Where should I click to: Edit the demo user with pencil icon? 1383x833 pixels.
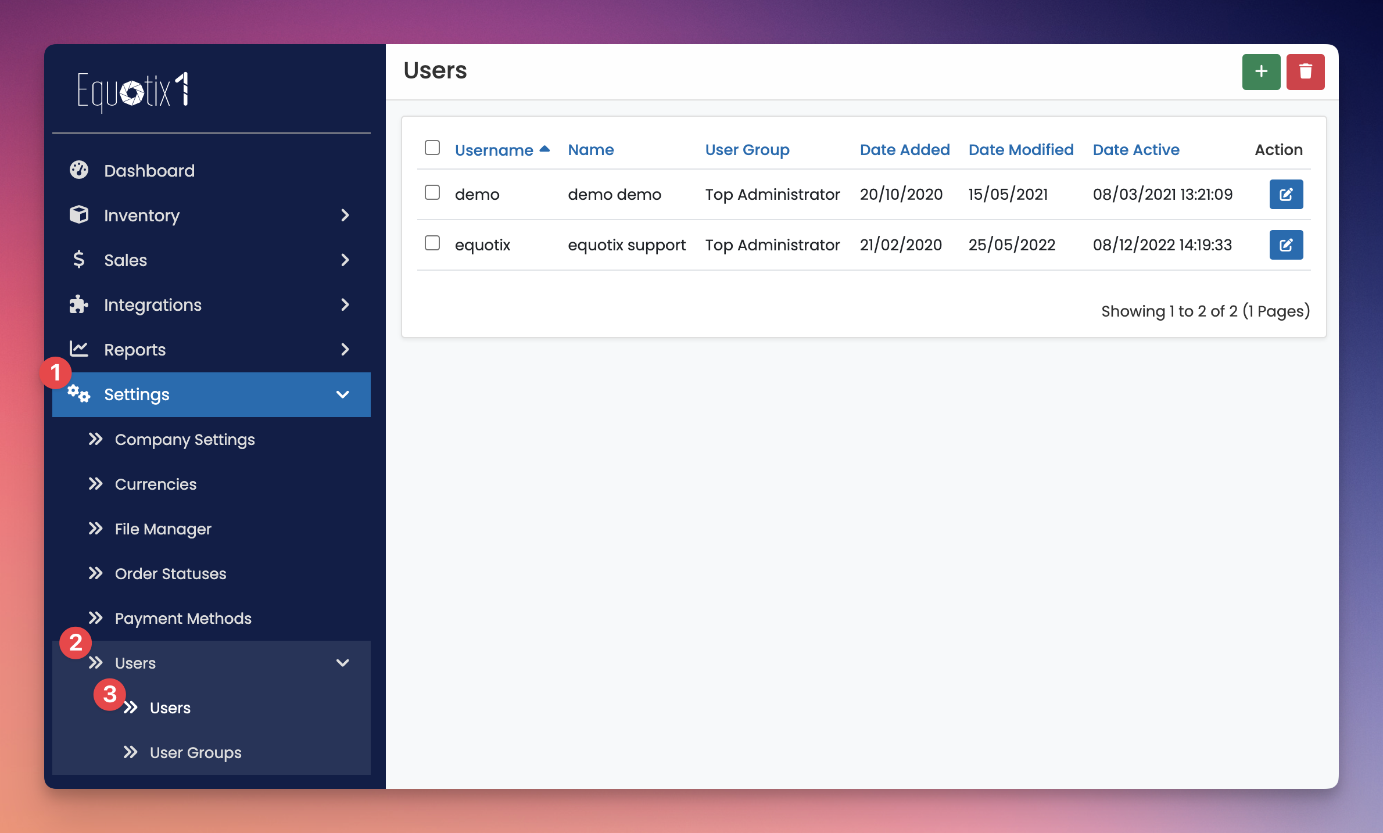tap(1286, 194)
